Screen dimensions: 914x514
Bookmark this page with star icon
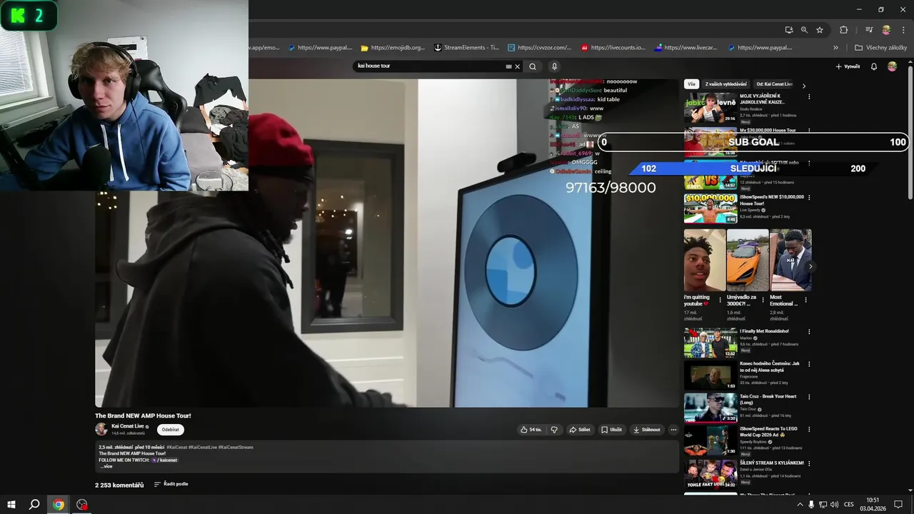820,30
